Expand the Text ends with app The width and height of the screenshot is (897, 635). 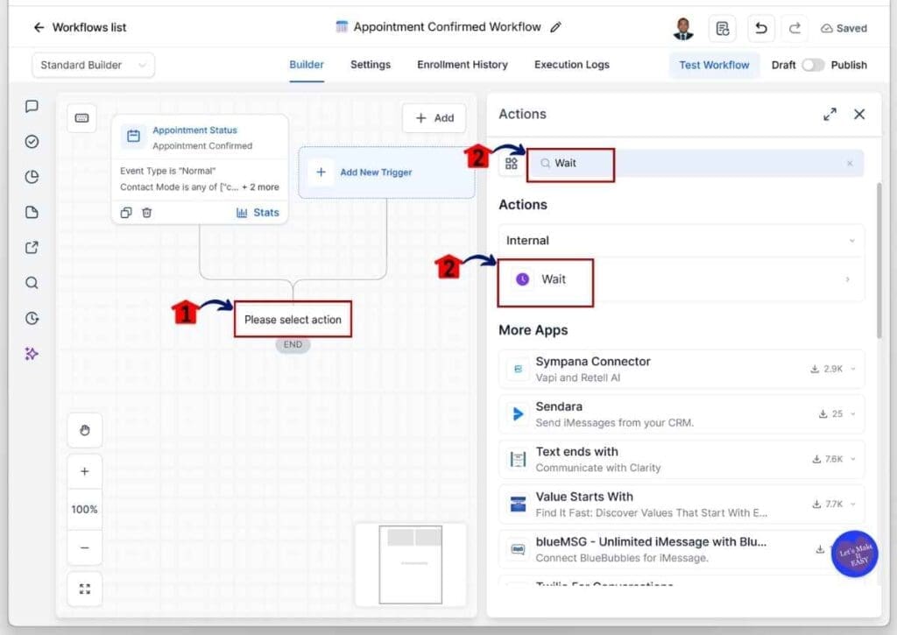coord(853,459)
